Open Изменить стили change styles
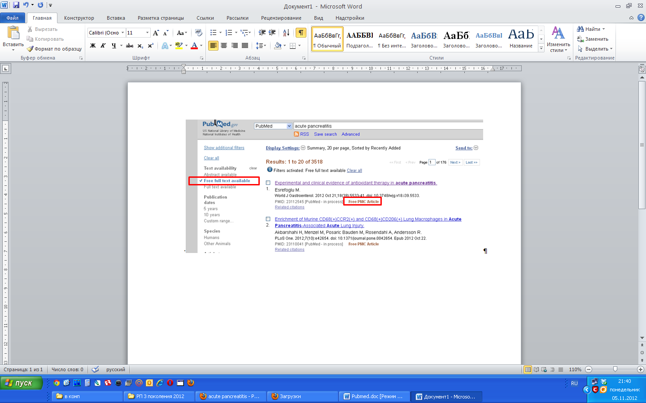Viewport: 646px width, 403px height. [559, 39]
